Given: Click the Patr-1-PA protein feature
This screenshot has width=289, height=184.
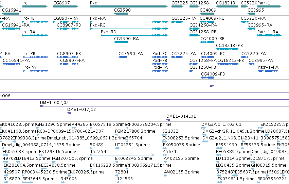Looking at the screenshot, I should 268,71.
